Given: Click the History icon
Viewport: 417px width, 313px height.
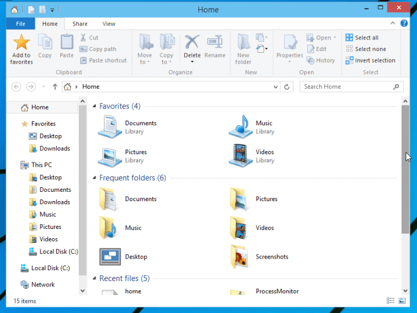Looking at the screenshot, I should tap(310, 60).
